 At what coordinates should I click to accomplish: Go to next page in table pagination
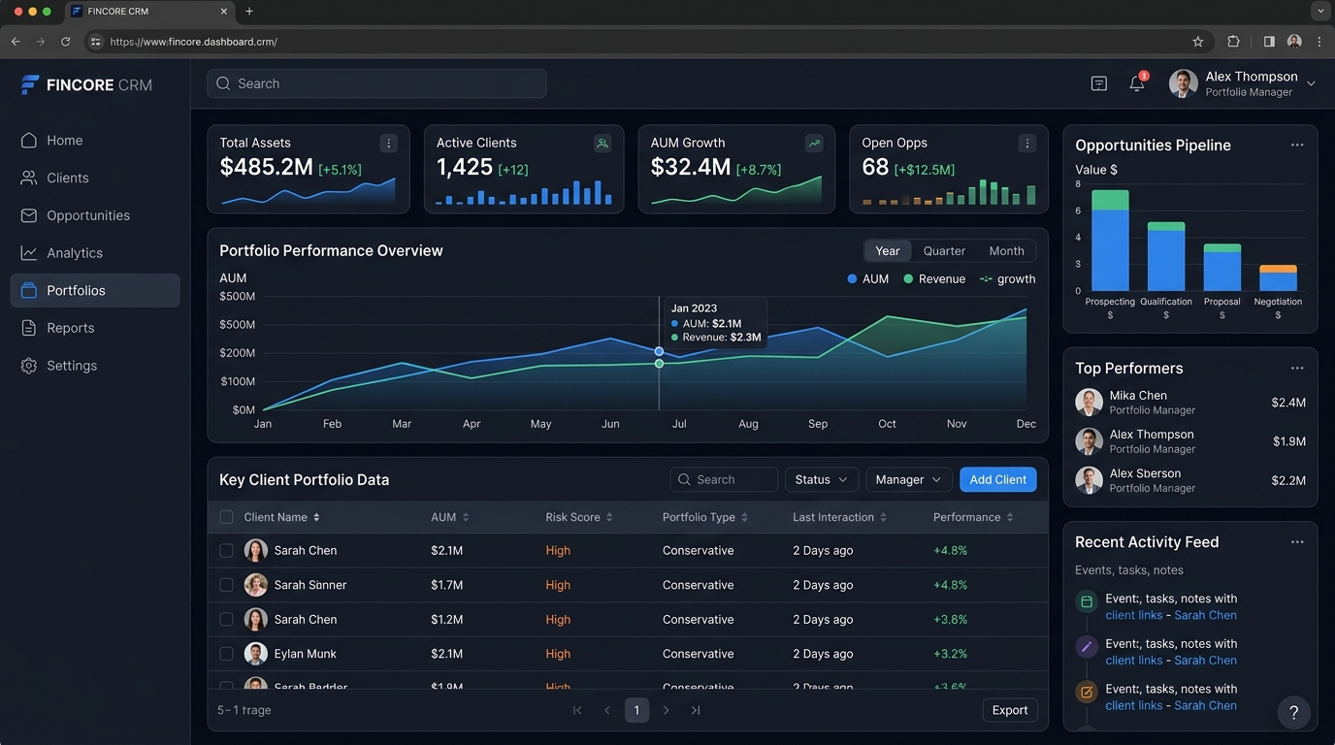pyautogui.click(x=666, y=710)
